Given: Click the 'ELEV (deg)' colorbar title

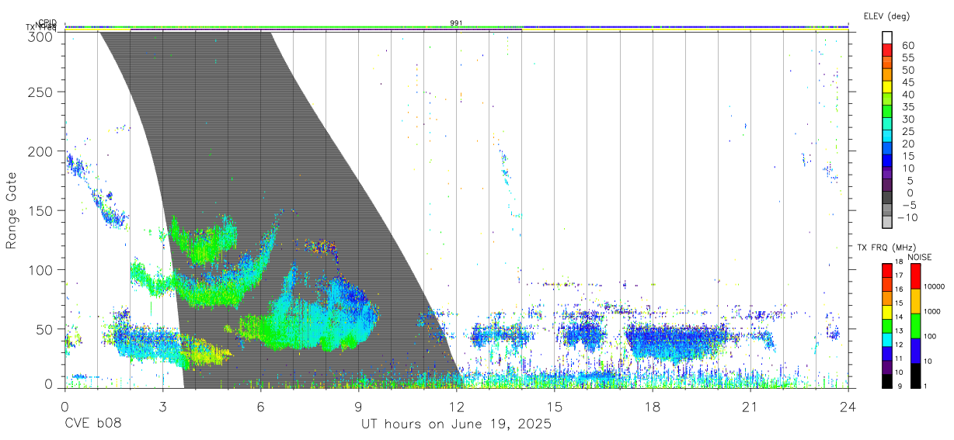Looking at the screenshot, I should click(x=886, y=16).
